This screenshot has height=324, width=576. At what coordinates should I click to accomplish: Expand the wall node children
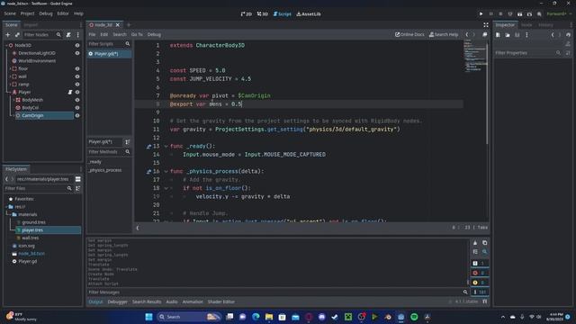(x=10, y=76)
